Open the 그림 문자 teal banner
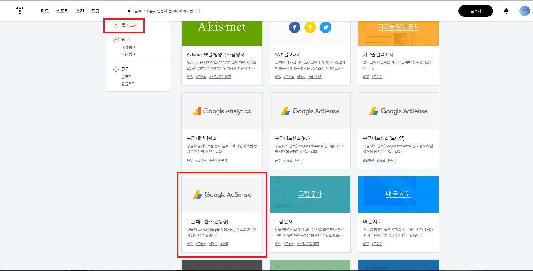Screen dimensions: 533x271 click(310, 194)
